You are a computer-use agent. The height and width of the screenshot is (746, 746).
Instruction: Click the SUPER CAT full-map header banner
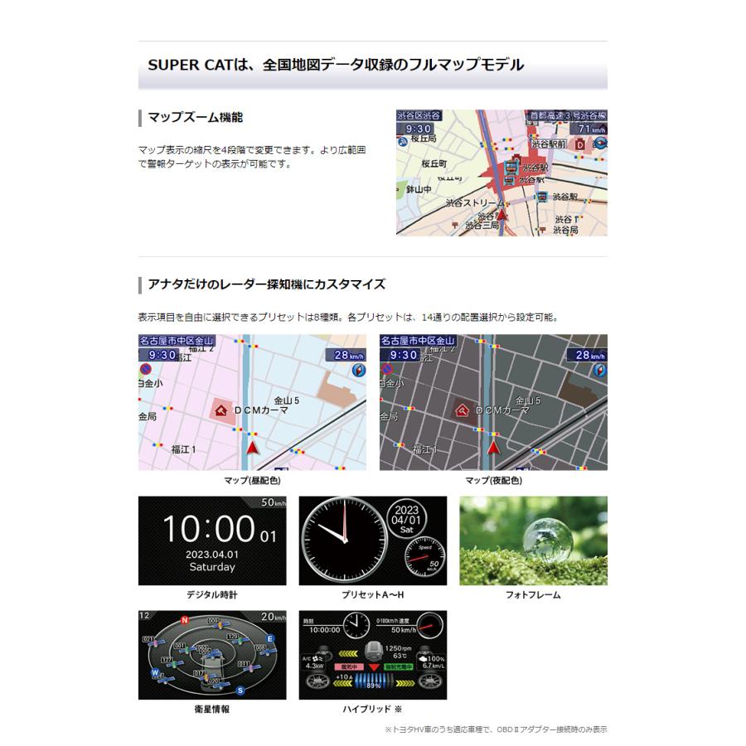(372, 65)
